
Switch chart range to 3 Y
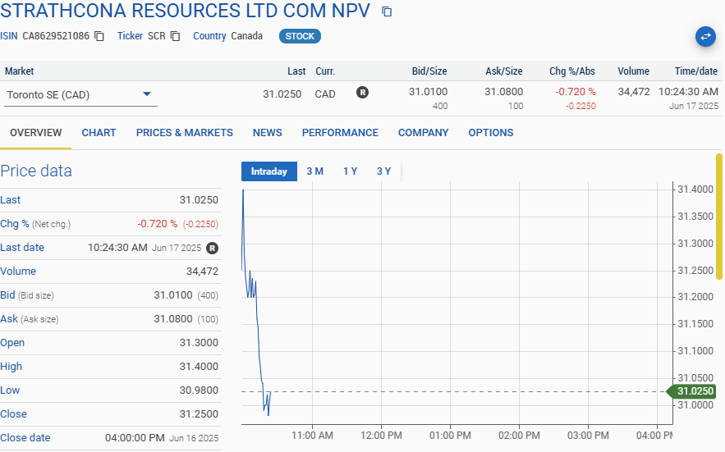coord(383,171)
